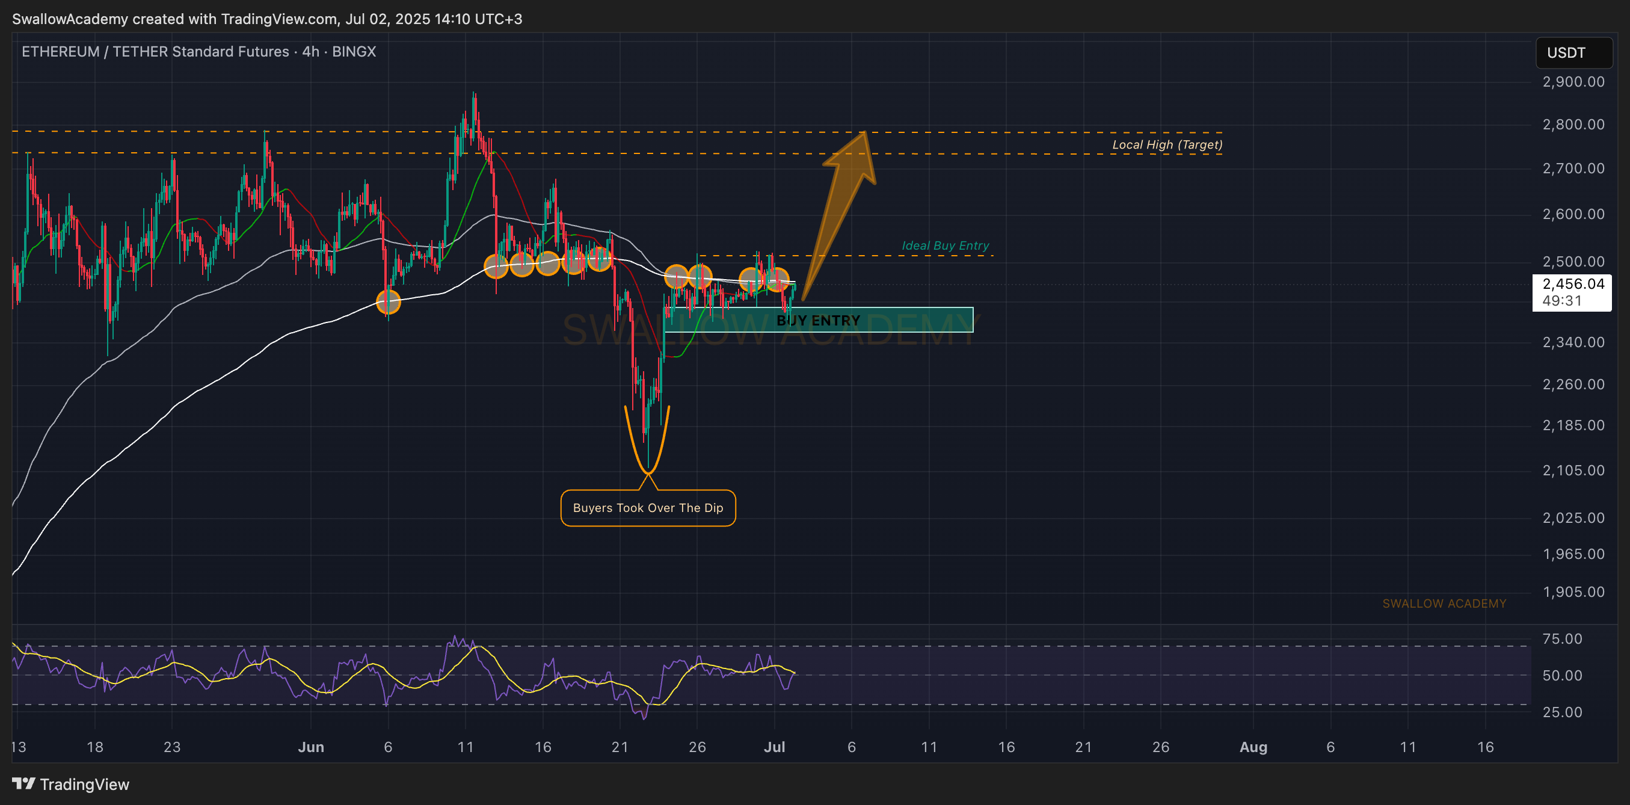Click the 'Jun' date on time axis

pos(311,747)
